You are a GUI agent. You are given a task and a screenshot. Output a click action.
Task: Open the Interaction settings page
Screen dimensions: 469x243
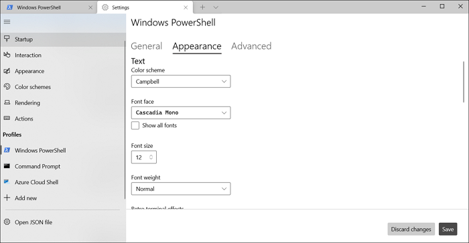pyautogui.click(x=62, y=55)
